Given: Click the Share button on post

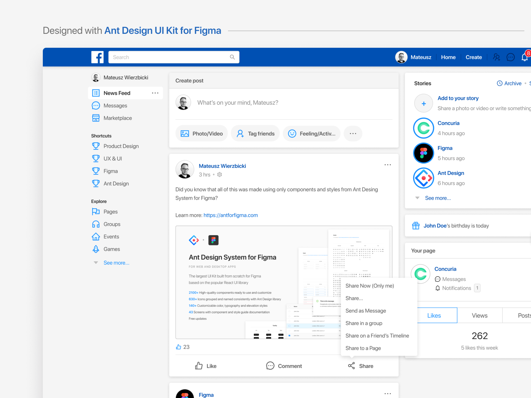Looking at the screenshot, I should pyautogui.click(x=361, y=366).
